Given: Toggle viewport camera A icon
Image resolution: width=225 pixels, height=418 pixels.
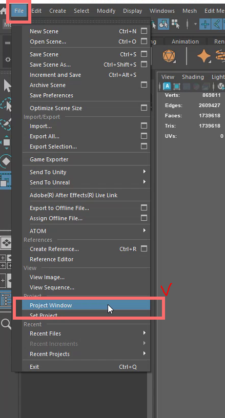Looking at the screenshot, I should tap(167, 86).
